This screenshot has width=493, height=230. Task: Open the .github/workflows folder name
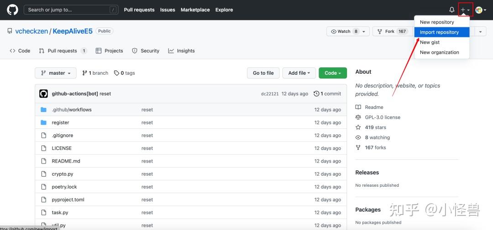pos(72,109)
